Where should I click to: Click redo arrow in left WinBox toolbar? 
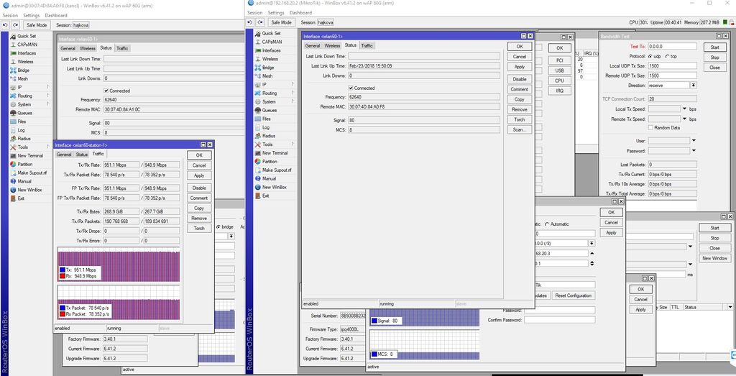(x=16, y=25)
